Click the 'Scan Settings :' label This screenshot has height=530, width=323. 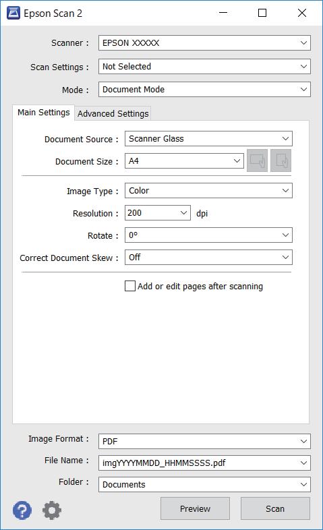coord(59,67)
